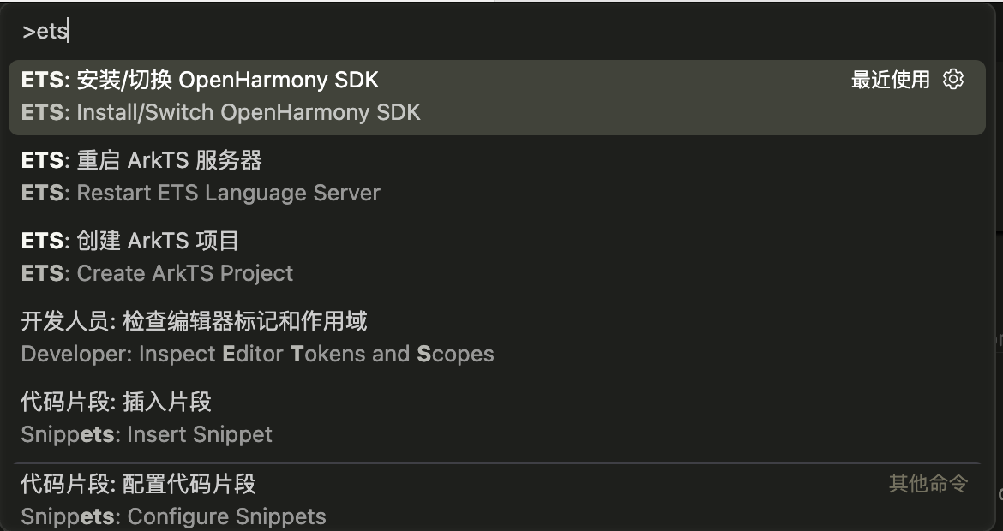The width and height of the screenshot is (1003, 531).
Task: Click the 最近使用 recently used label
Action: tap(890, 80)
